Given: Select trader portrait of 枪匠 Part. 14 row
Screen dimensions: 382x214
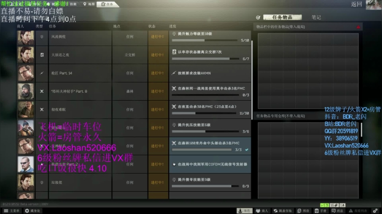Looking at the screenshot, I should coord(25,73).
